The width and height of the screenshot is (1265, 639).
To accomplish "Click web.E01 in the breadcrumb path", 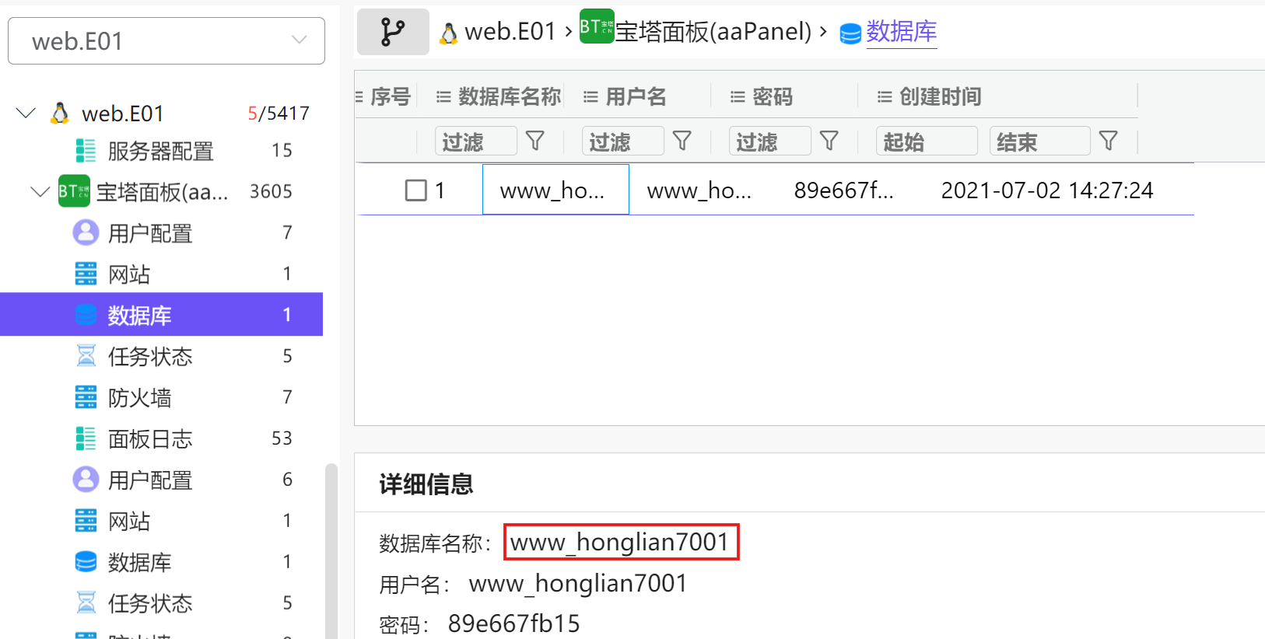I will coord(510,32).
